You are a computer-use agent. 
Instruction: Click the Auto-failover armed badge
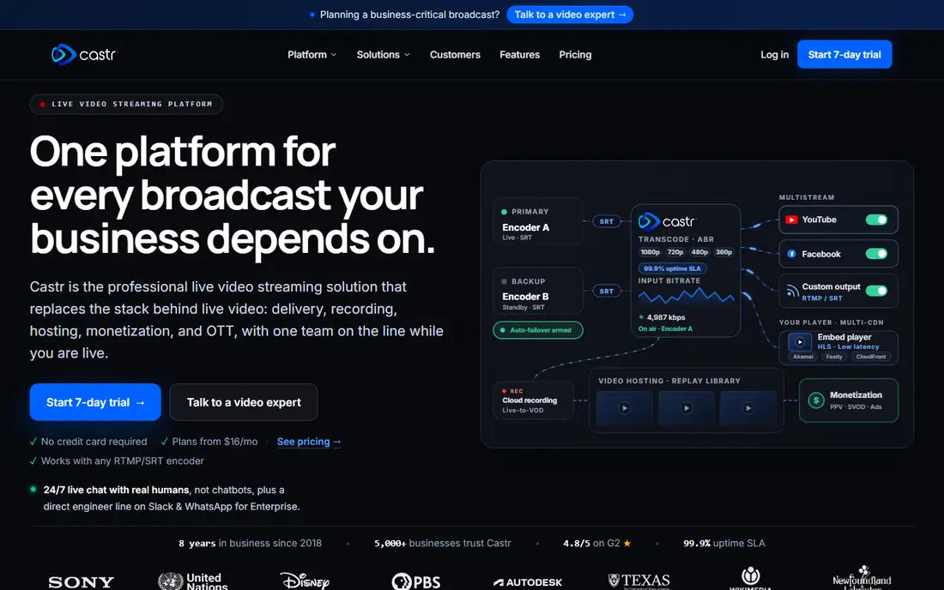tap(537, 330)
